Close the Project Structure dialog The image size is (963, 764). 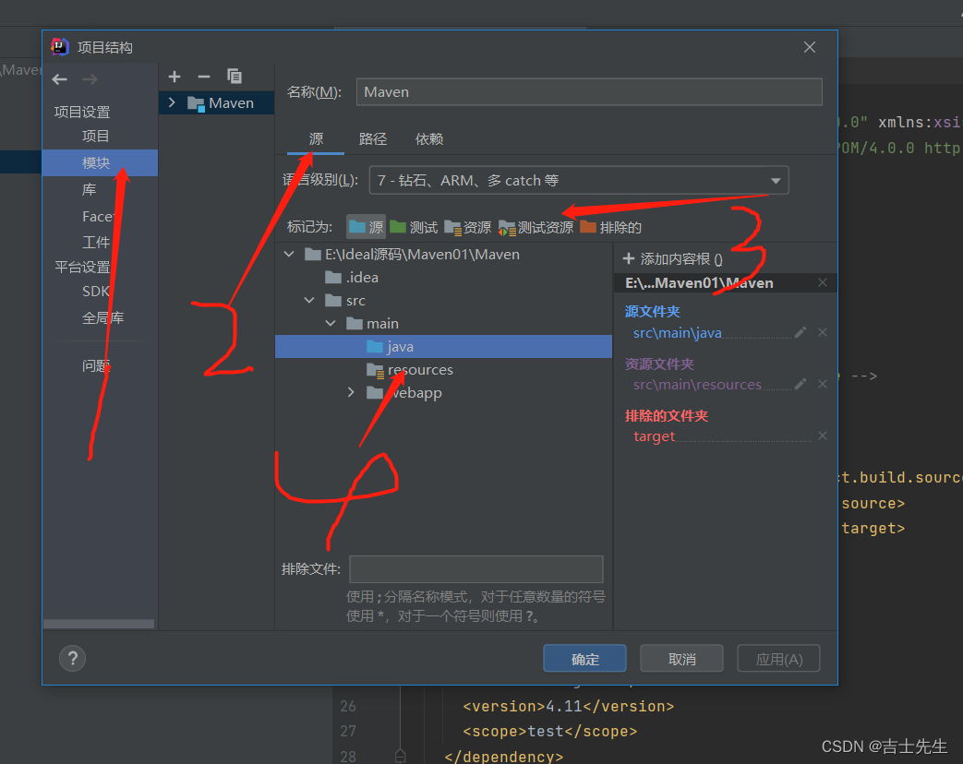tap(810, 47)
